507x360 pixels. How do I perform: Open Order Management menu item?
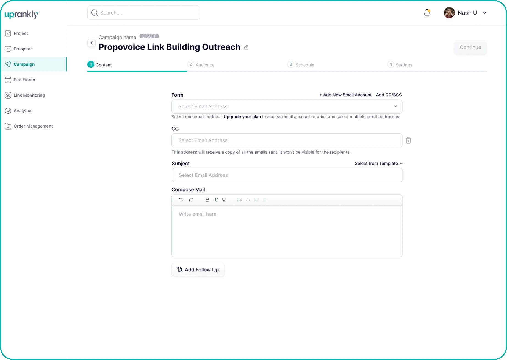point(33,126)
